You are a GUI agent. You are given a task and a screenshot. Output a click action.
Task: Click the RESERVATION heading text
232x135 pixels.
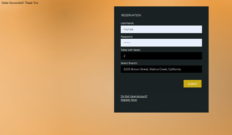click(131, 15)
